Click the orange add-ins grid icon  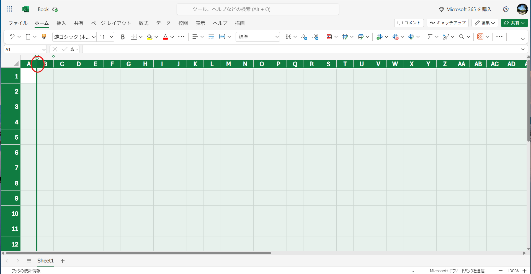tap(480, 36)
